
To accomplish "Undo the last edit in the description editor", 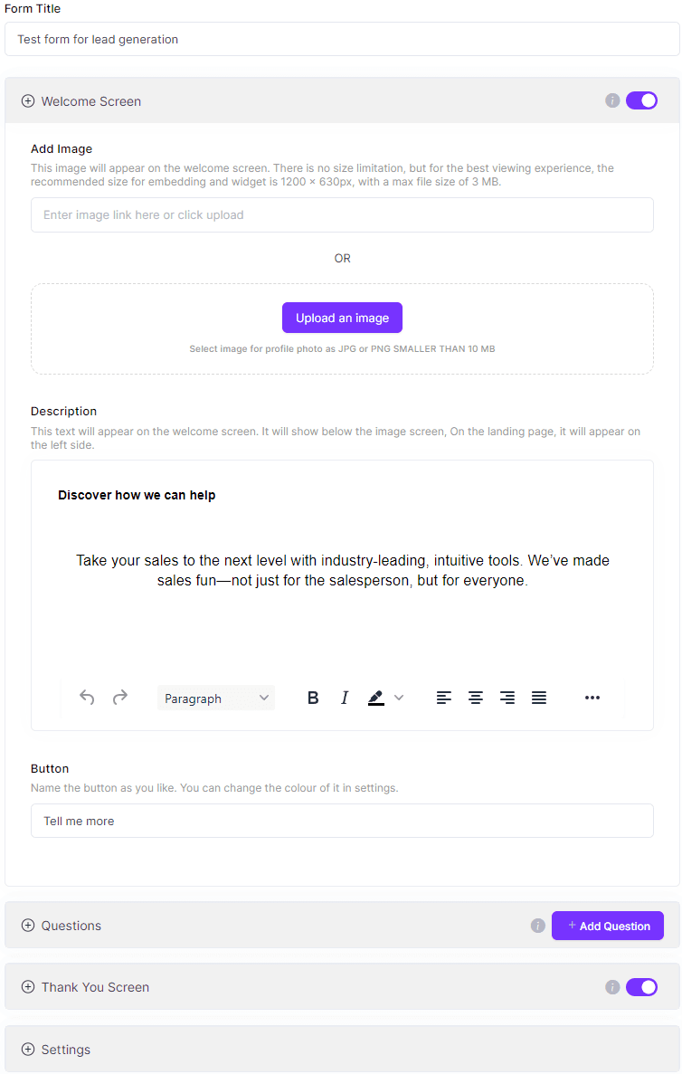I will pyautogui.click(x=87, y=698).
